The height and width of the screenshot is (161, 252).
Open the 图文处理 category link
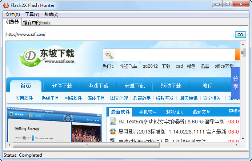pos(119,98)
